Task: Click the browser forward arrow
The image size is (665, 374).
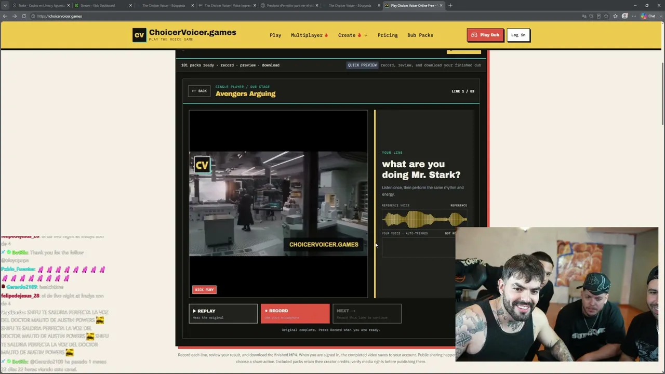Action: click(15, 16)
